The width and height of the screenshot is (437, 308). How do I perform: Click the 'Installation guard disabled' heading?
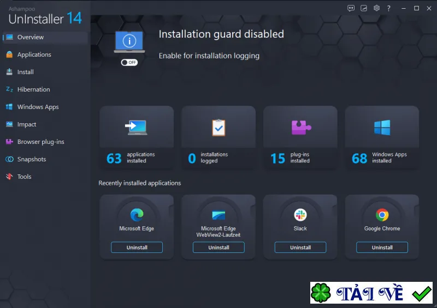click(221, 34)
